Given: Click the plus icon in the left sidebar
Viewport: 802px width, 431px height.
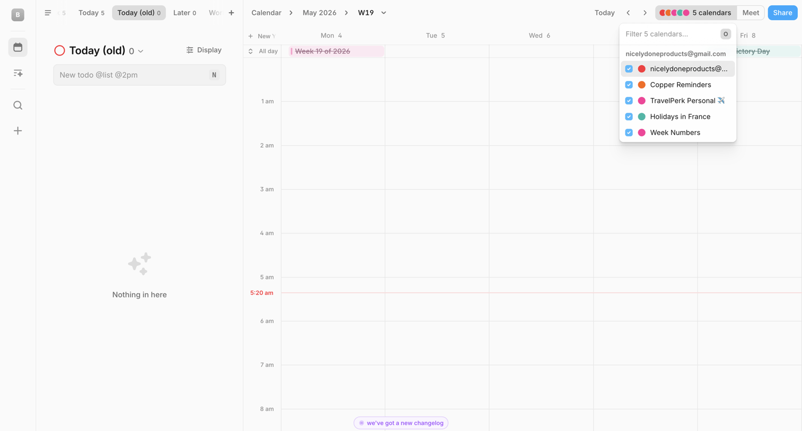Looking at the screenshot, I should point(18,131).
